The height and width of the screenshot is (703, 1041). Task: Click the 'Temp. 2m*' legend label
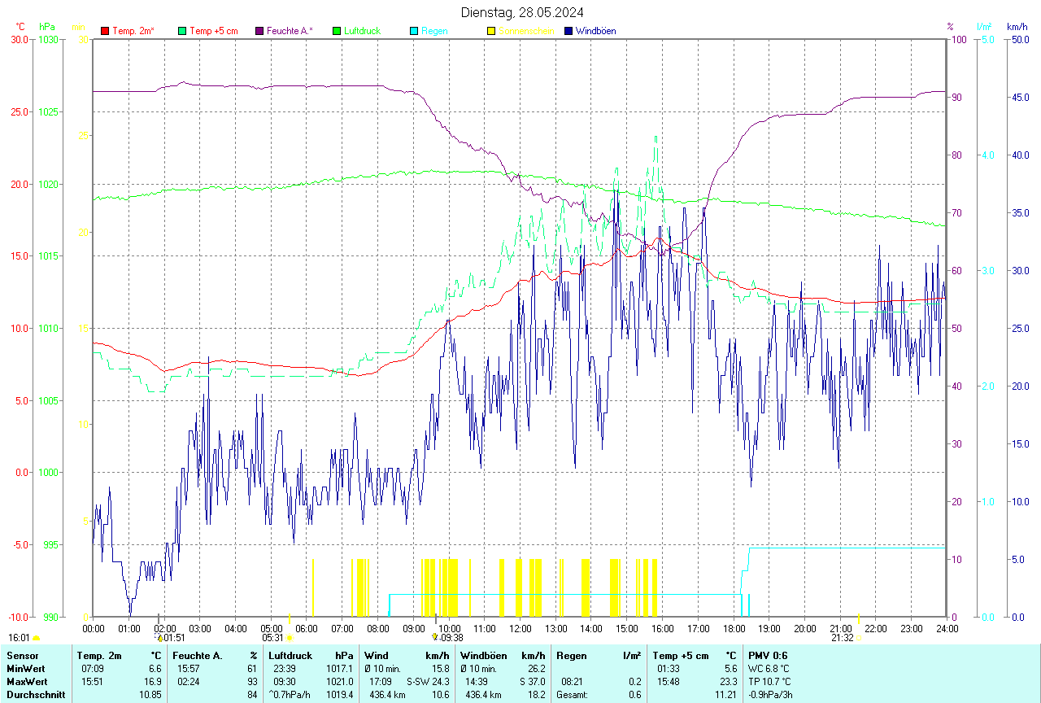(133, 31)
